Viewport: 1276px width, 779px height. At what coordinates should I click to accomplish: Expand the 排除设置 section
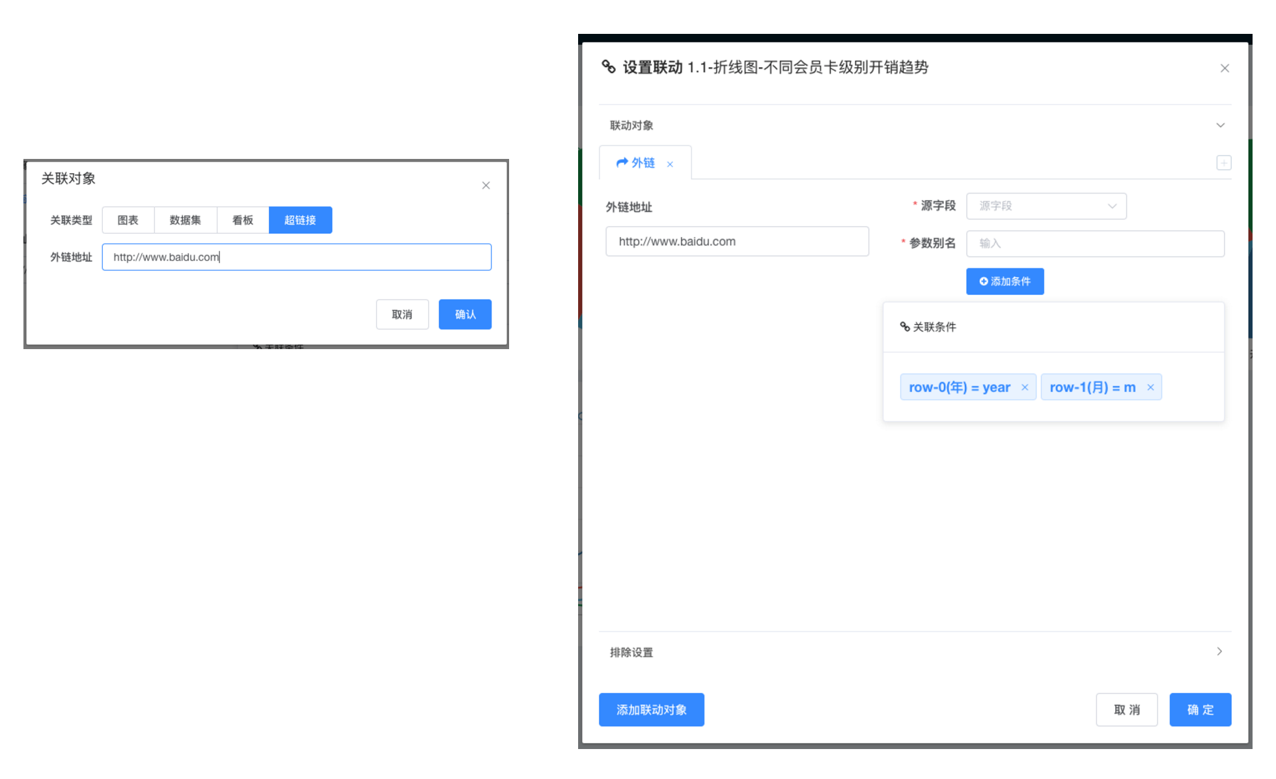pyautogui.click(x=1219, y=651)
